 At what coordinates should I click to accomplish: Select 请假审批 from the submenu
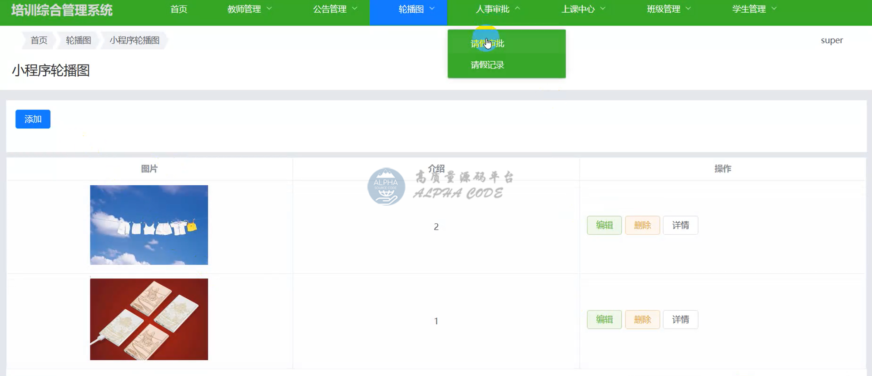pos(488,44)
